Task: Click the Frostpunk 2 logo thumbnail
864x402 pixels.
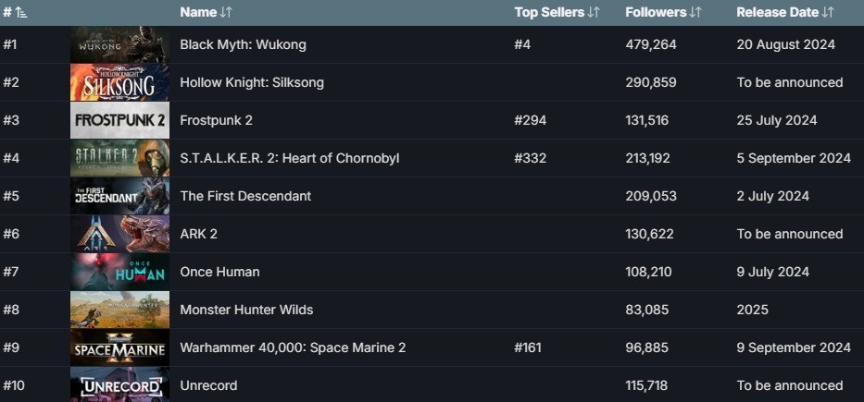Action: pos(119,120)
